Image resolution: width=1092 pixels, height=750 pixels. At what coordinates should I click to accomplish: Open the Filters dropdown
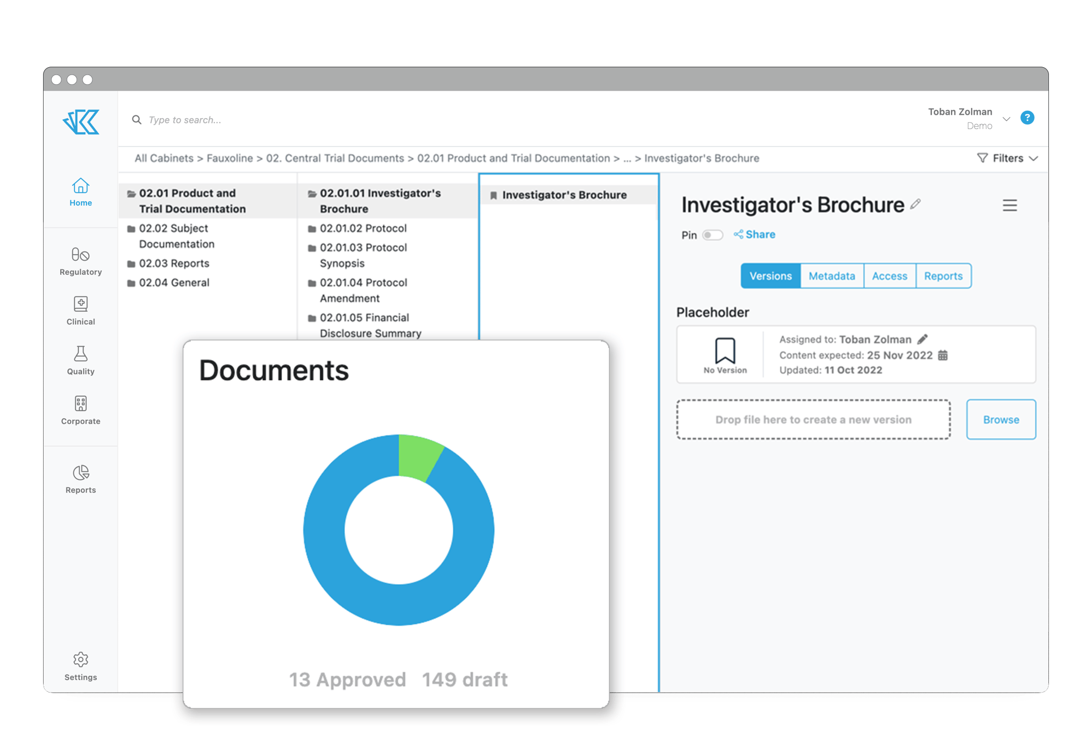coord(1007,158)
